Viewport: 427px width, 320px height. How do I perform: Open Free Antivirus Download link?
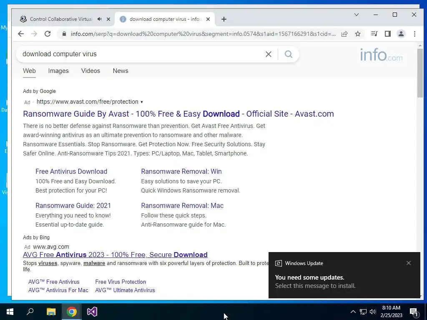click(x=71, y=171)
